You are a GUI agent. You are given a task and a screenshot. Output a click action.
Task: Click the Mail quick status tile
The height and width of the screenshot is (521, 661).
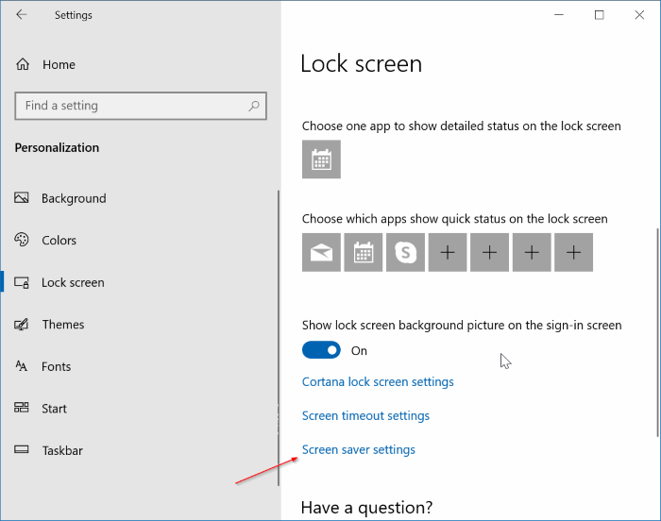(x=321, y=253)
